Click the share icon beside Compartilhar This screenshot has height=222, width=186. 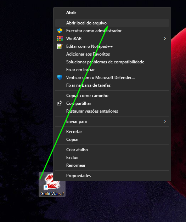(x=60, y=103)
